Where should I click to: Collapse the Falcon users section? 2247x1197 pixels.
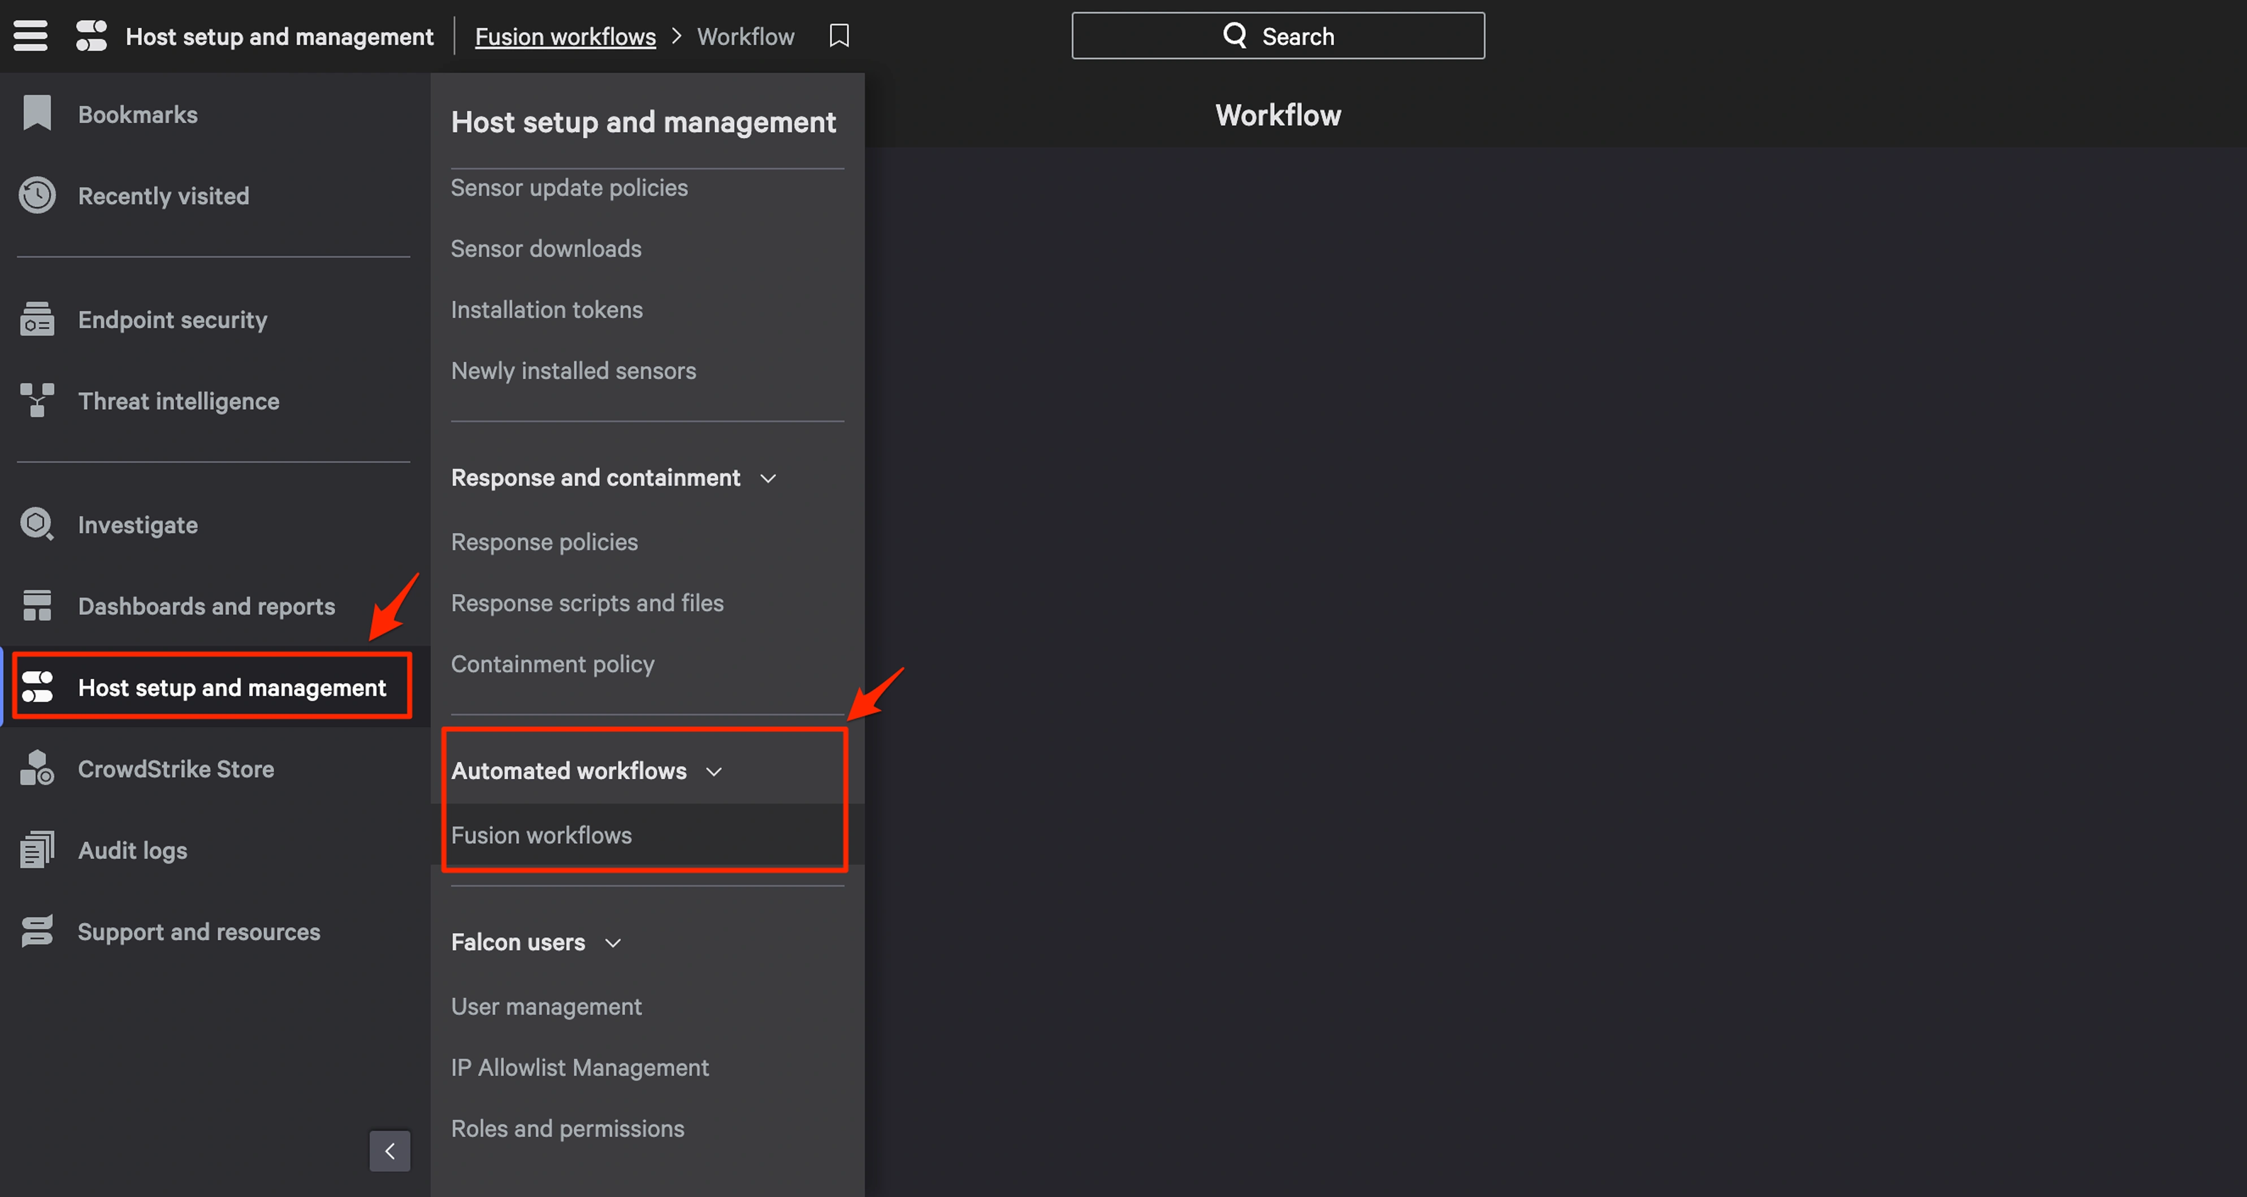click(x=612, y=943)
